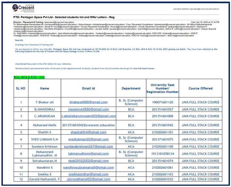Screen dimensions: 231x187
Task: Click the Department column header
Action: coord(131,88)
